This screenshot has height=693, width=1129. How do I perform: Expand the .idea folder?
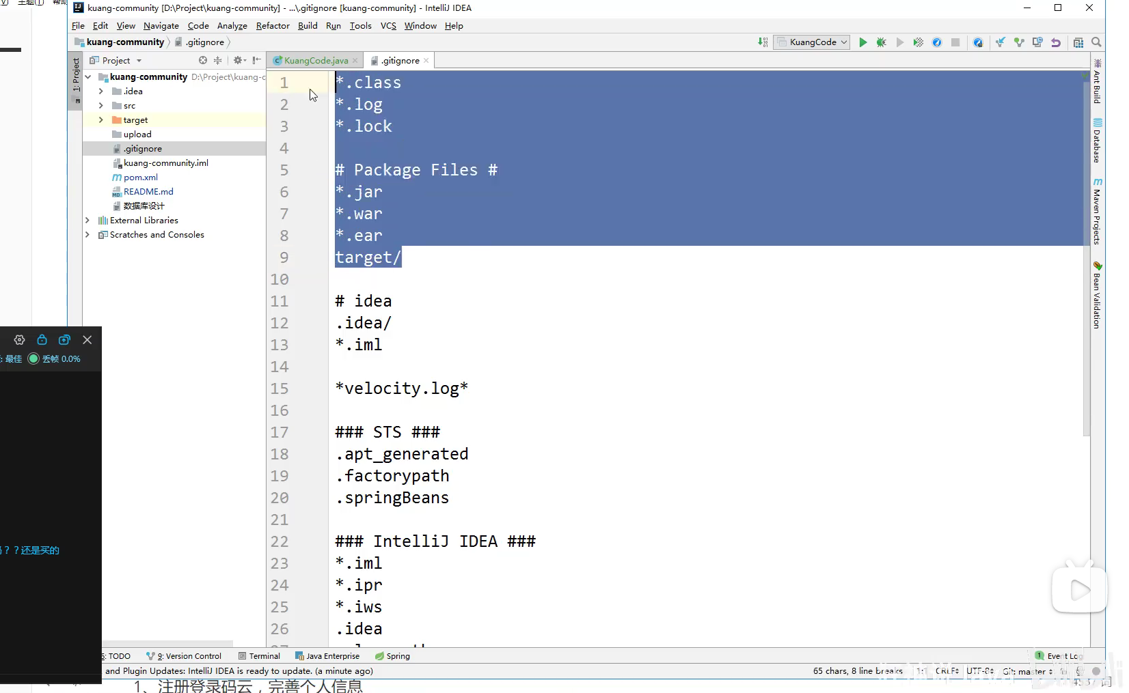(x=101, y=91)
